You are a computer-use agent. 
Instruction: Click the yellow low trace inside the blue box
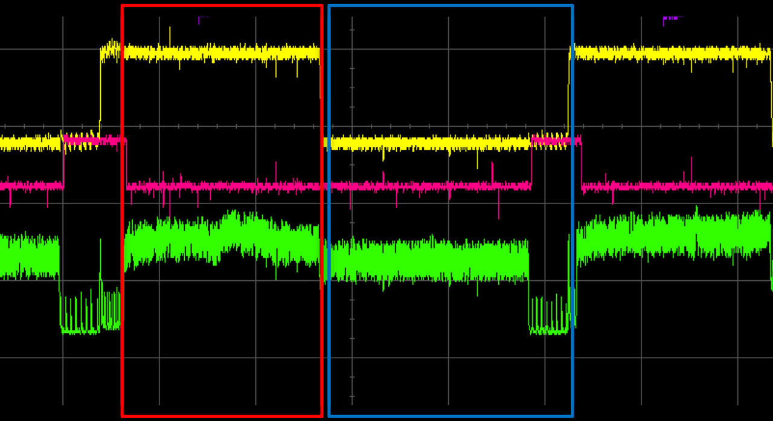click(x=429, y=143)
